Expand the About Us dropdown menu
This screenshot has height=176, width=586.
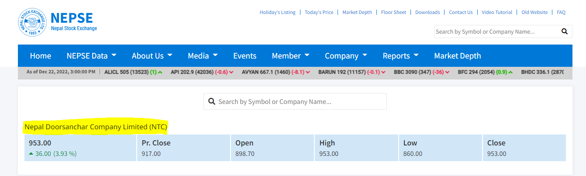[x=152, y=56]
